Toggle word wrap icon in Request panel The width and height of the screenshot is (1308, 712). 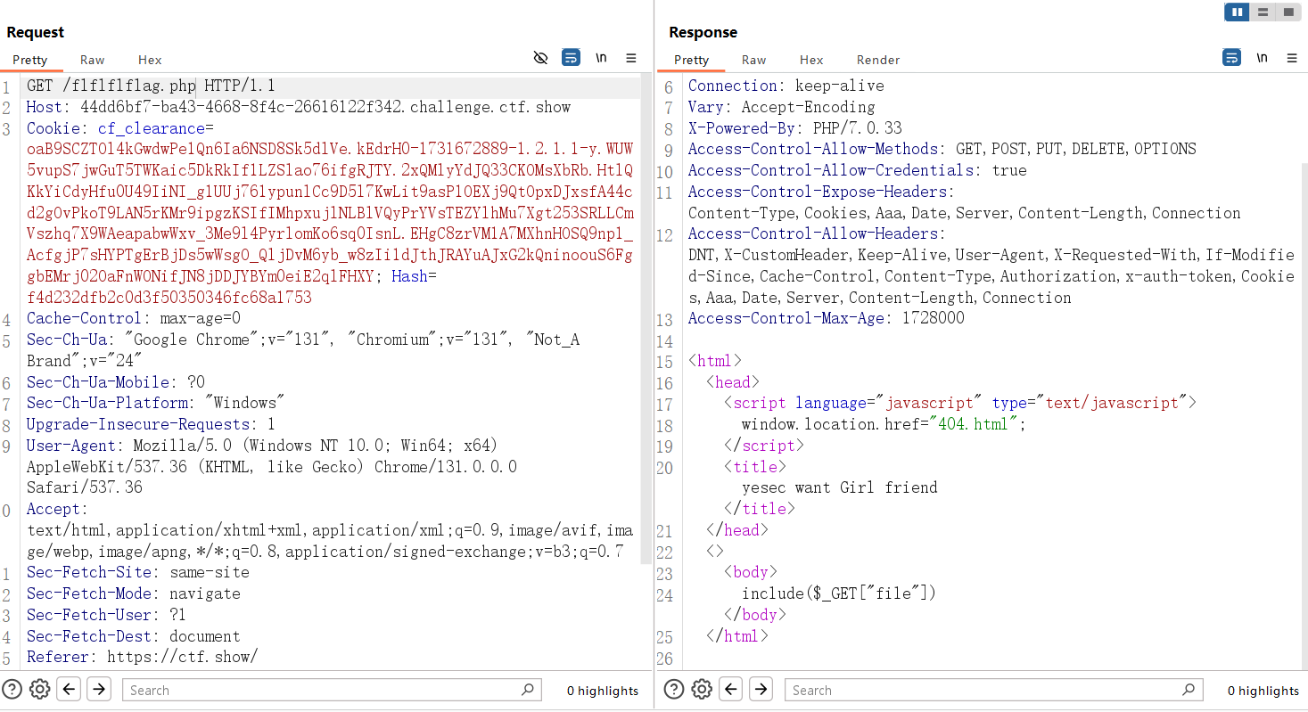pyautogui.click(x=571, y=58)
